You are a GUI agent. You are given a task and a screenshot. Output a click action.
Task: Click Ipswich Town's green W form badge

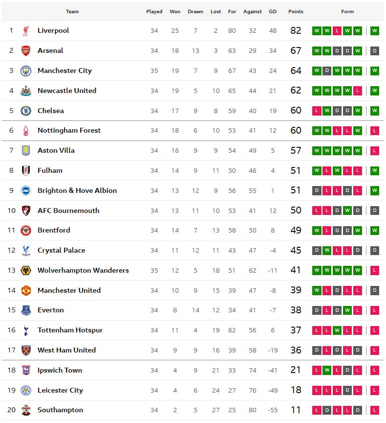click(327, 370)
